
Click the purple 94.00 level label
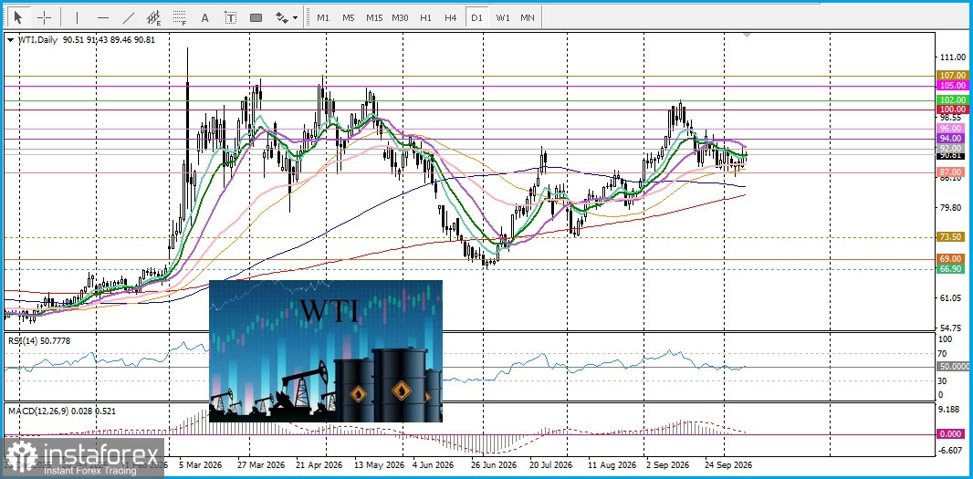click(x=953, y=139)
